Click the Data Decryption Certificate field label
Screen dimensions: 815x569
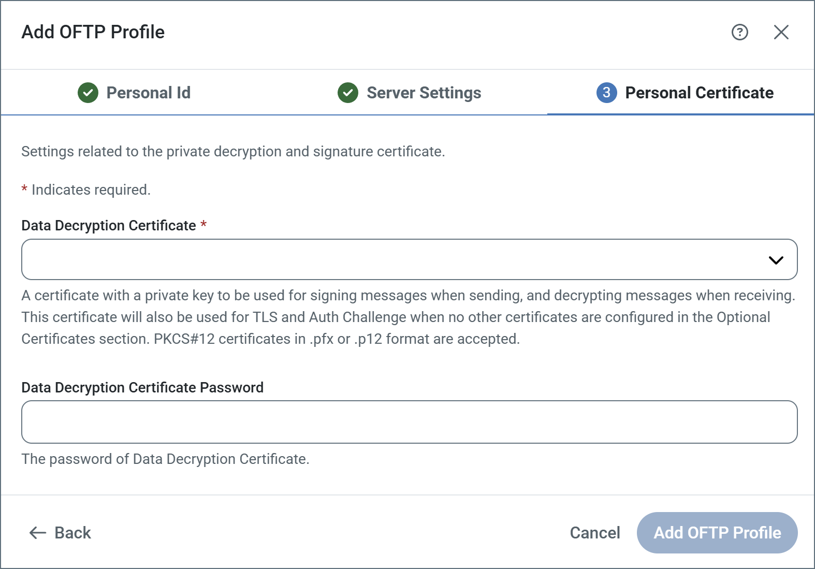click(109, 226)
